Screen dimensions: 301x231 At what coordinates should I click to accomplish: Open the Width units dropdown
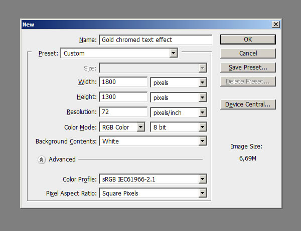pyautogui.click(x=178, y=82)
